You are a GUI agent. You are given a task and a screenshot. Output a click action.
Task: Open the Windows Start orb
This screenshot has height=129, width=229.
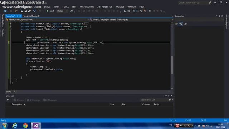tap(4, 126)
